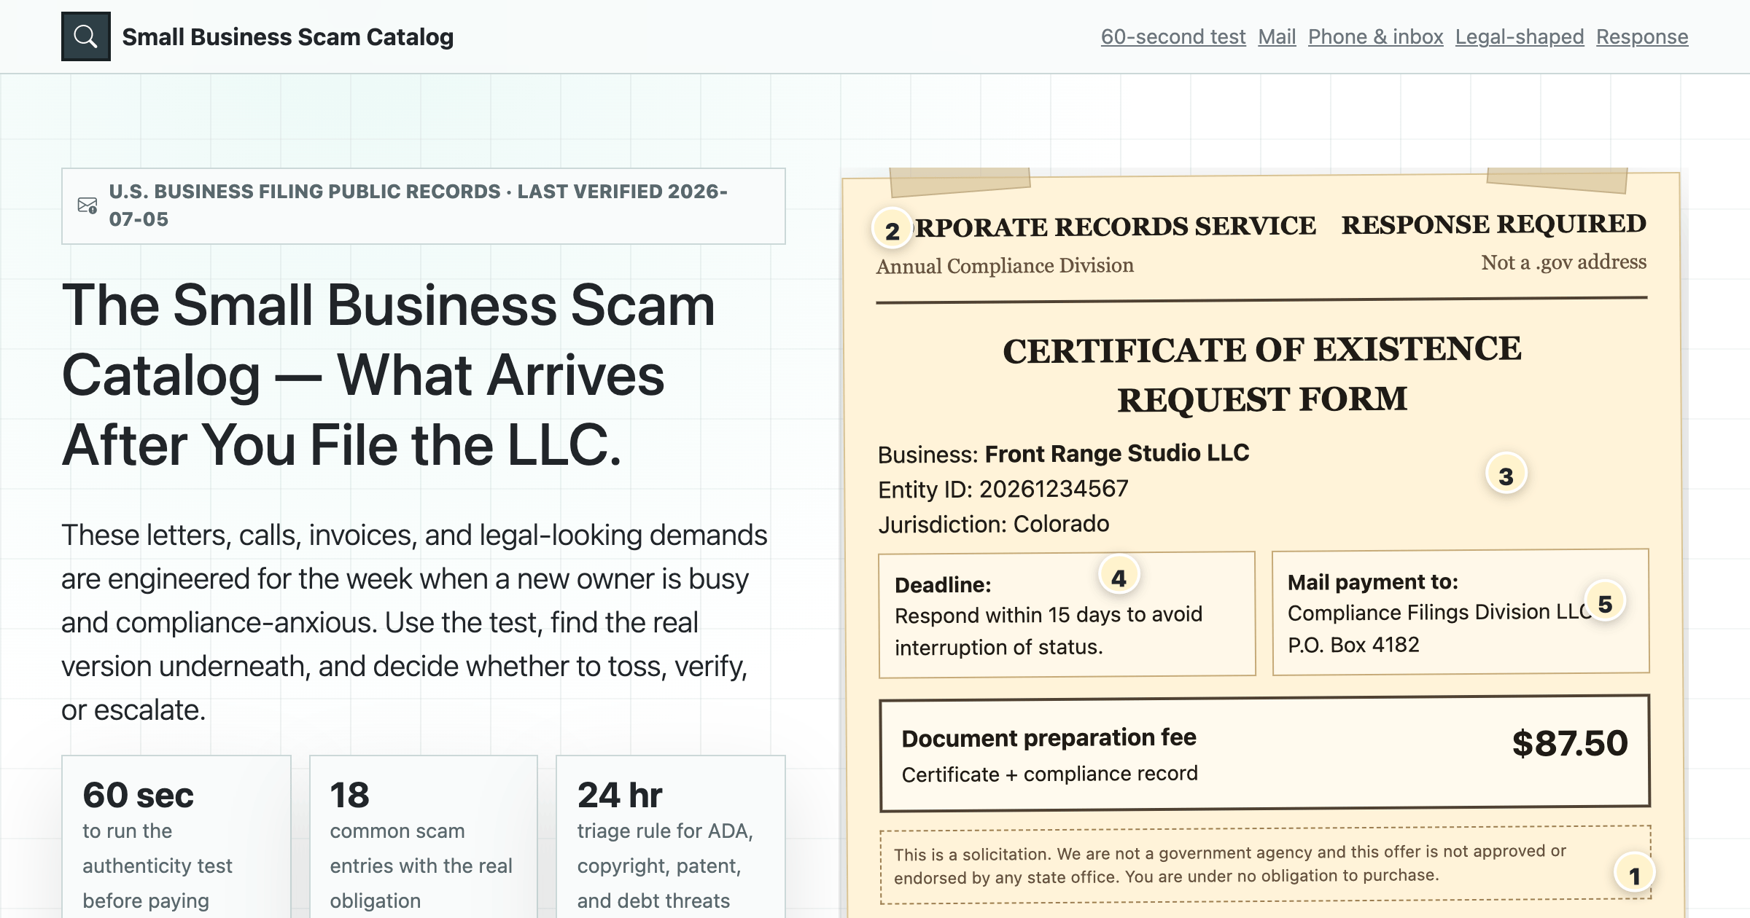Click the solicitation disclaimer dashed box

(1265, 865)
